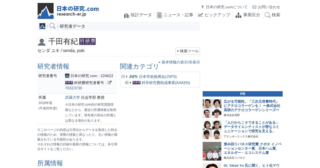The width and height of the screenshot is (320, 168).
Task: Click the PR section header bar
Action: pos(243,94)
